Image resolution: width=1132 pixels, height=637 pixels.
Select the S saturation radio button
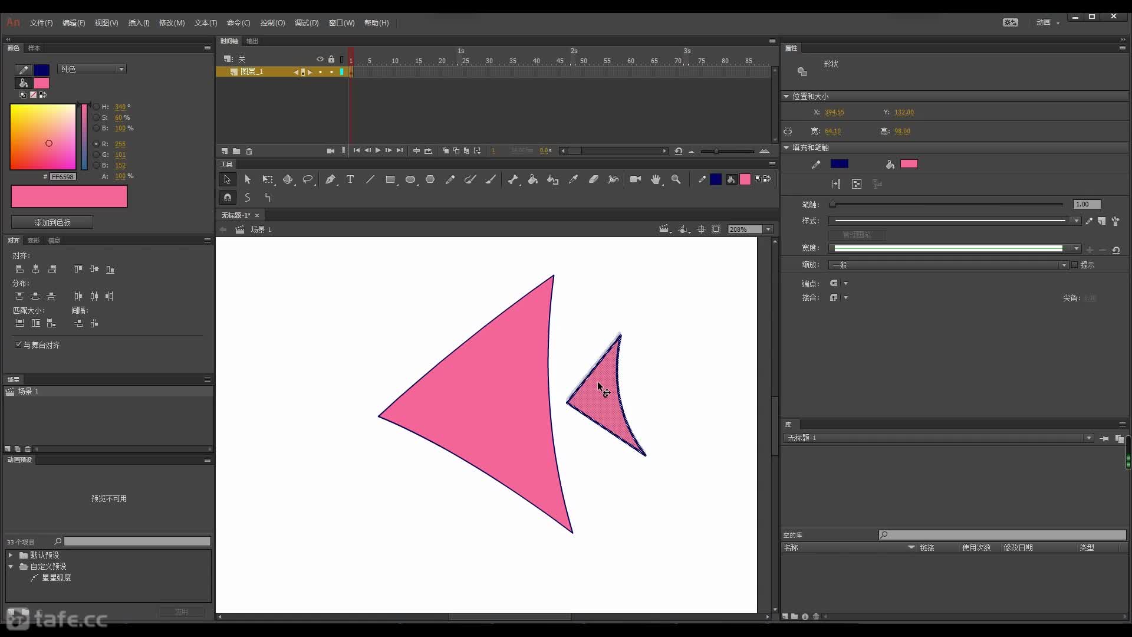(x=96, y=117)
